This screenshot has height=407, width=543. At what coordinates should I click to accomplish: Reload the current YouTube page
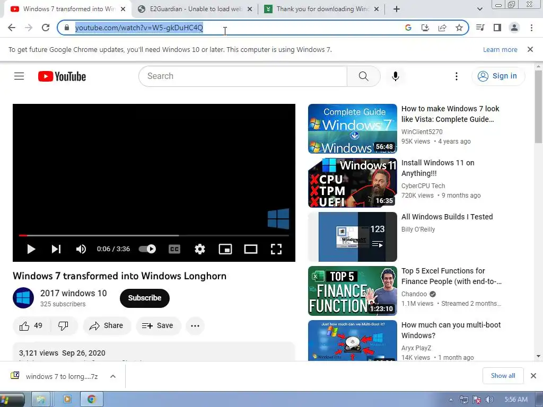coord(46,28)
